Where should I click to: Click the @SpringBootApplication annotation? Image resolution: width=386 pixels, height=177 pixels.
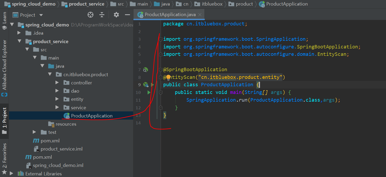(195, 70)
